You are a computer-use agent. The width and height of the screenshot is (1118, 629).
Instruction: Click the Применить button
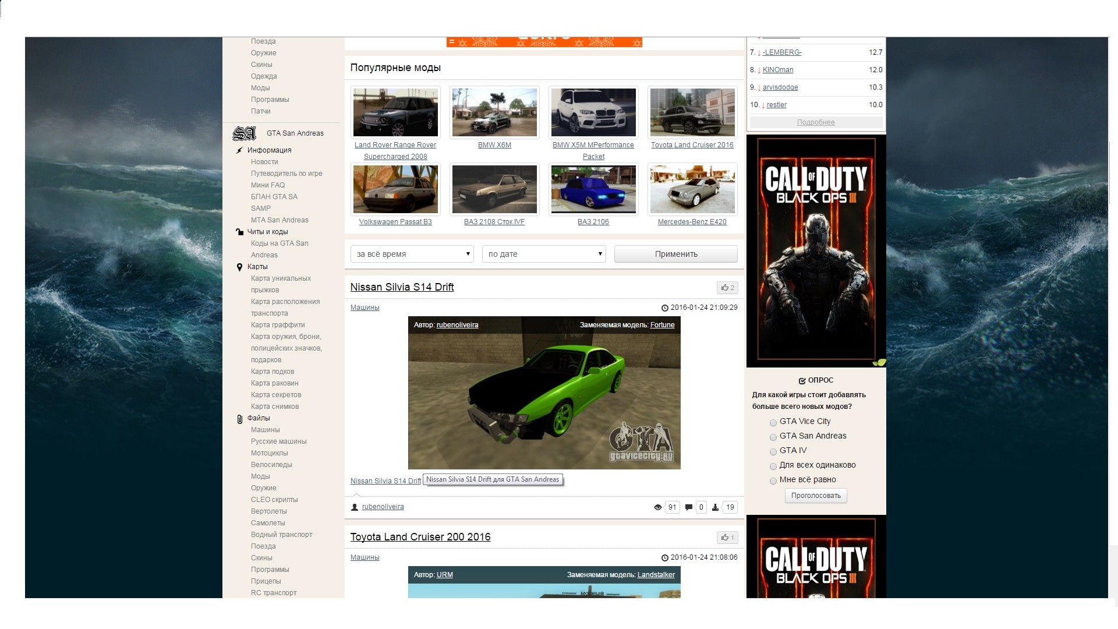pos(675,254)
